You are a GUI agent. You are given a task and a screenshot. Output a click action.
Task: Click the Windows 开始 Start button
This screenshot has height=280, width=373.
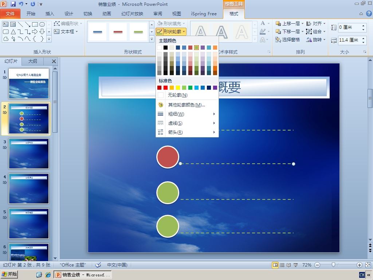[x=9, y=274]
